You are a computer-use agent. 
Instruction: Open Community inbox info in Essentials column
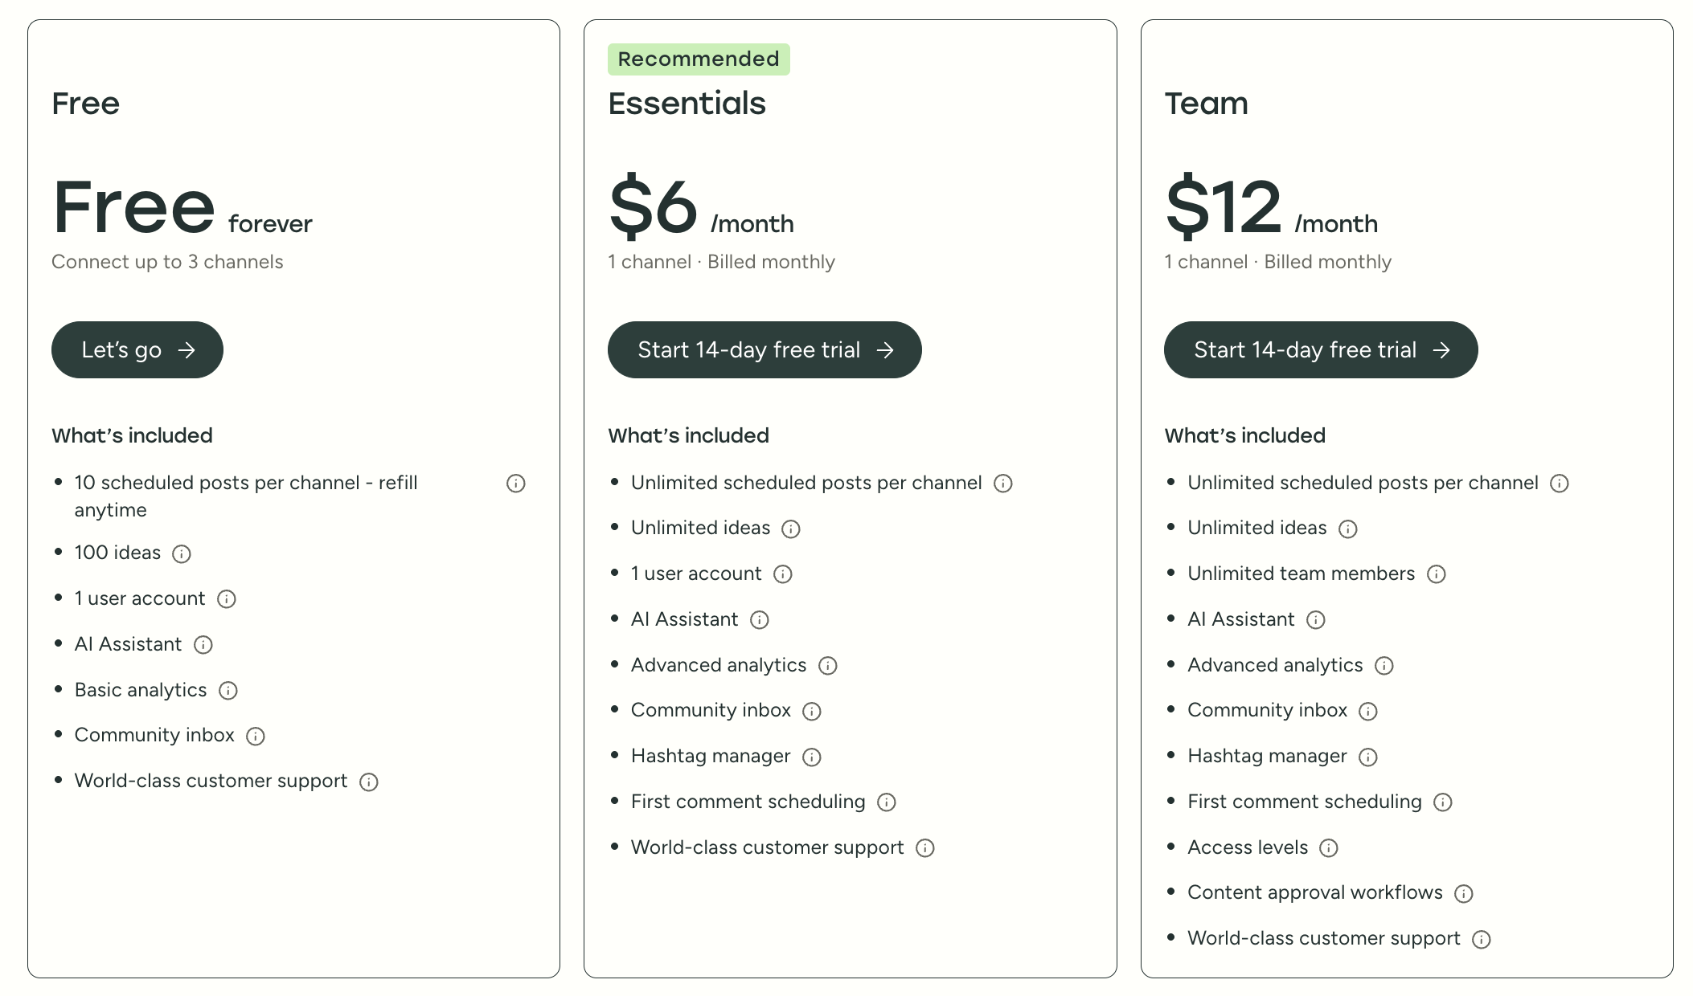pos(814,711)
